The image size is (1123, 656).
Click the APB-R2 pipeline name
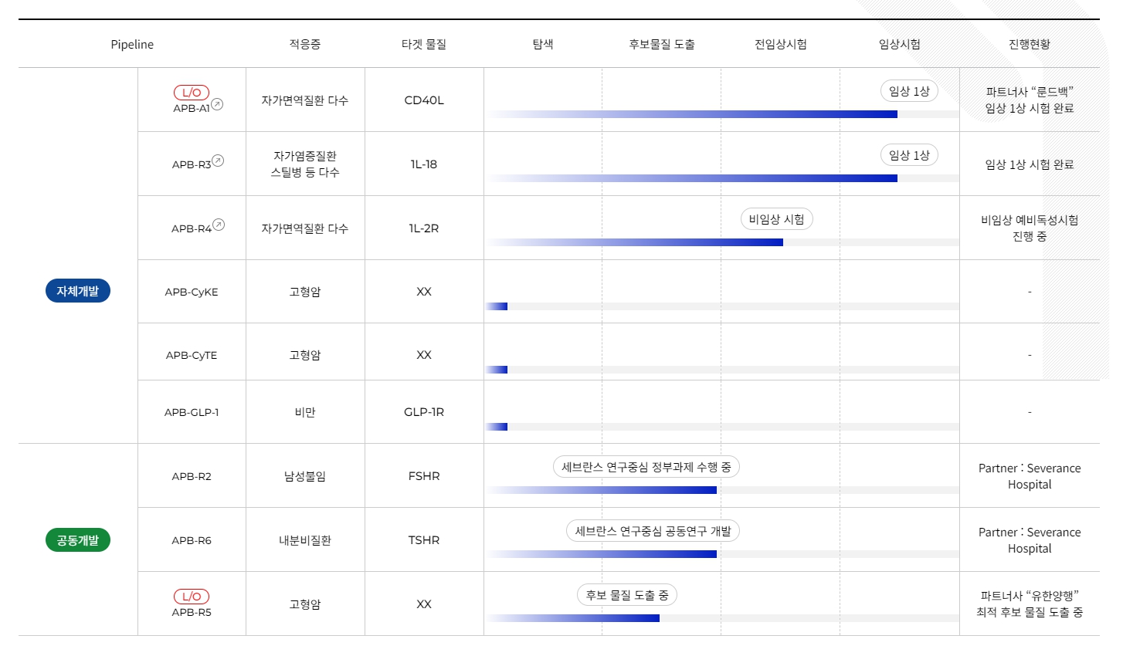pyautogui.click(x=192, y=476)
